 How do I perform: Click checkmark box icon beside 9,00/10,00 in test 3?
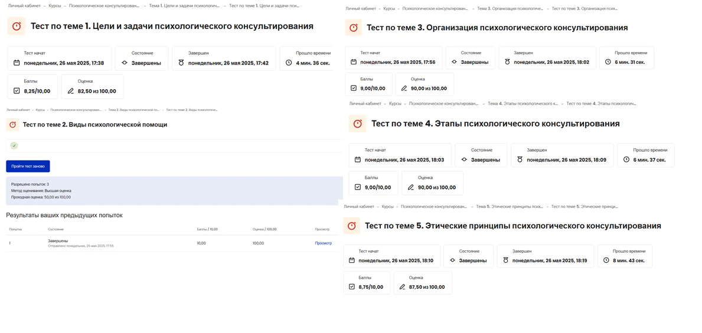(353, 88)
